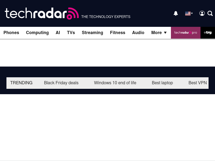This screenshot has width=215, height=161.
Task: Select the AI nav item
Action: [x=58, y=33]
